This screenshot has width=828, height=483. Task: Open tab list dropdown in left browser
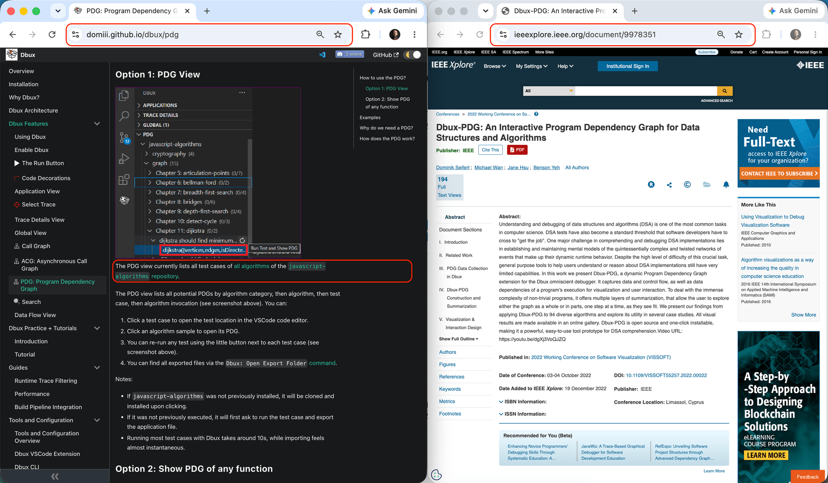click(58, 11)
